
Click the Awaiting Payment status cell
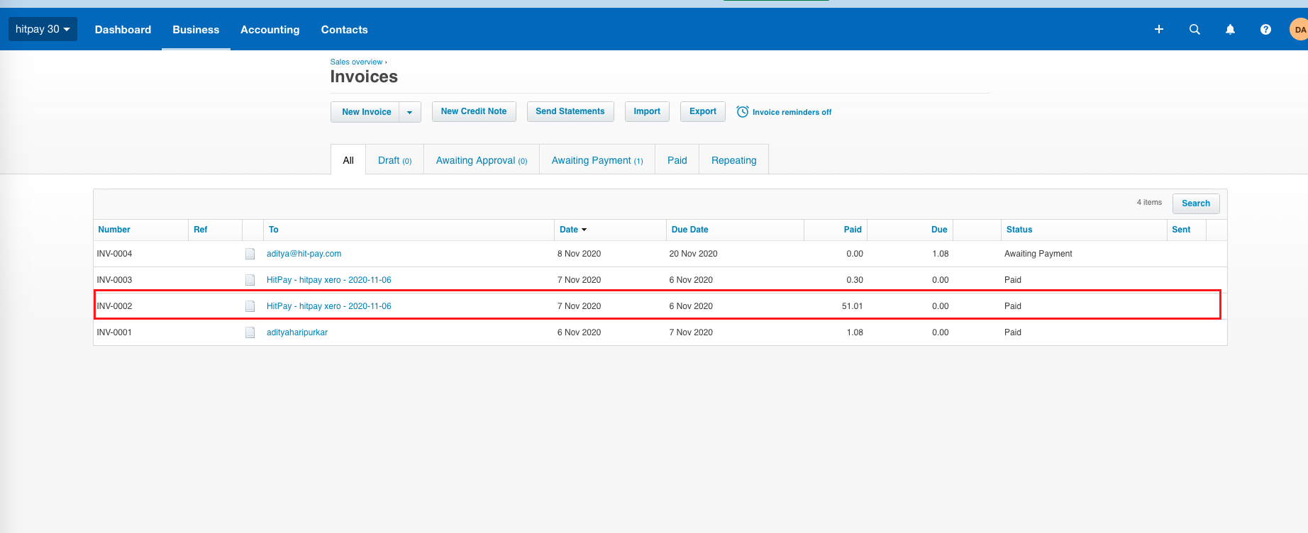tap(1038, 254)
